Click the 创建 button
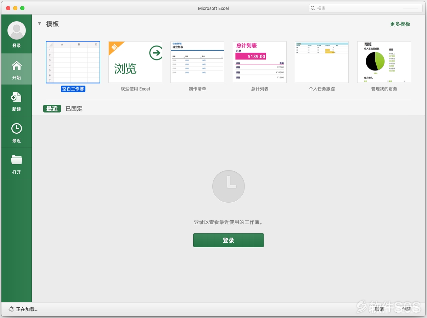Image resolution: width=427 pixels, height=318 pixels. tap(407, 309)
